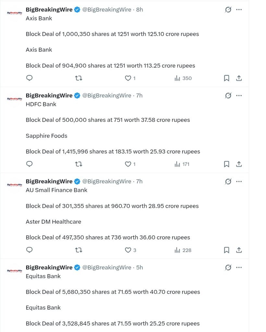Click BigBreakingWire avatar on the Equitas tweet

(14, 271)
